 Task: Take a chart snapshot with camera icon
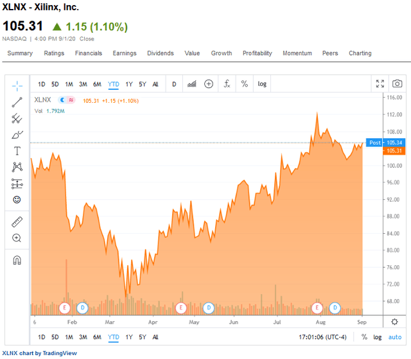[398, 83]
